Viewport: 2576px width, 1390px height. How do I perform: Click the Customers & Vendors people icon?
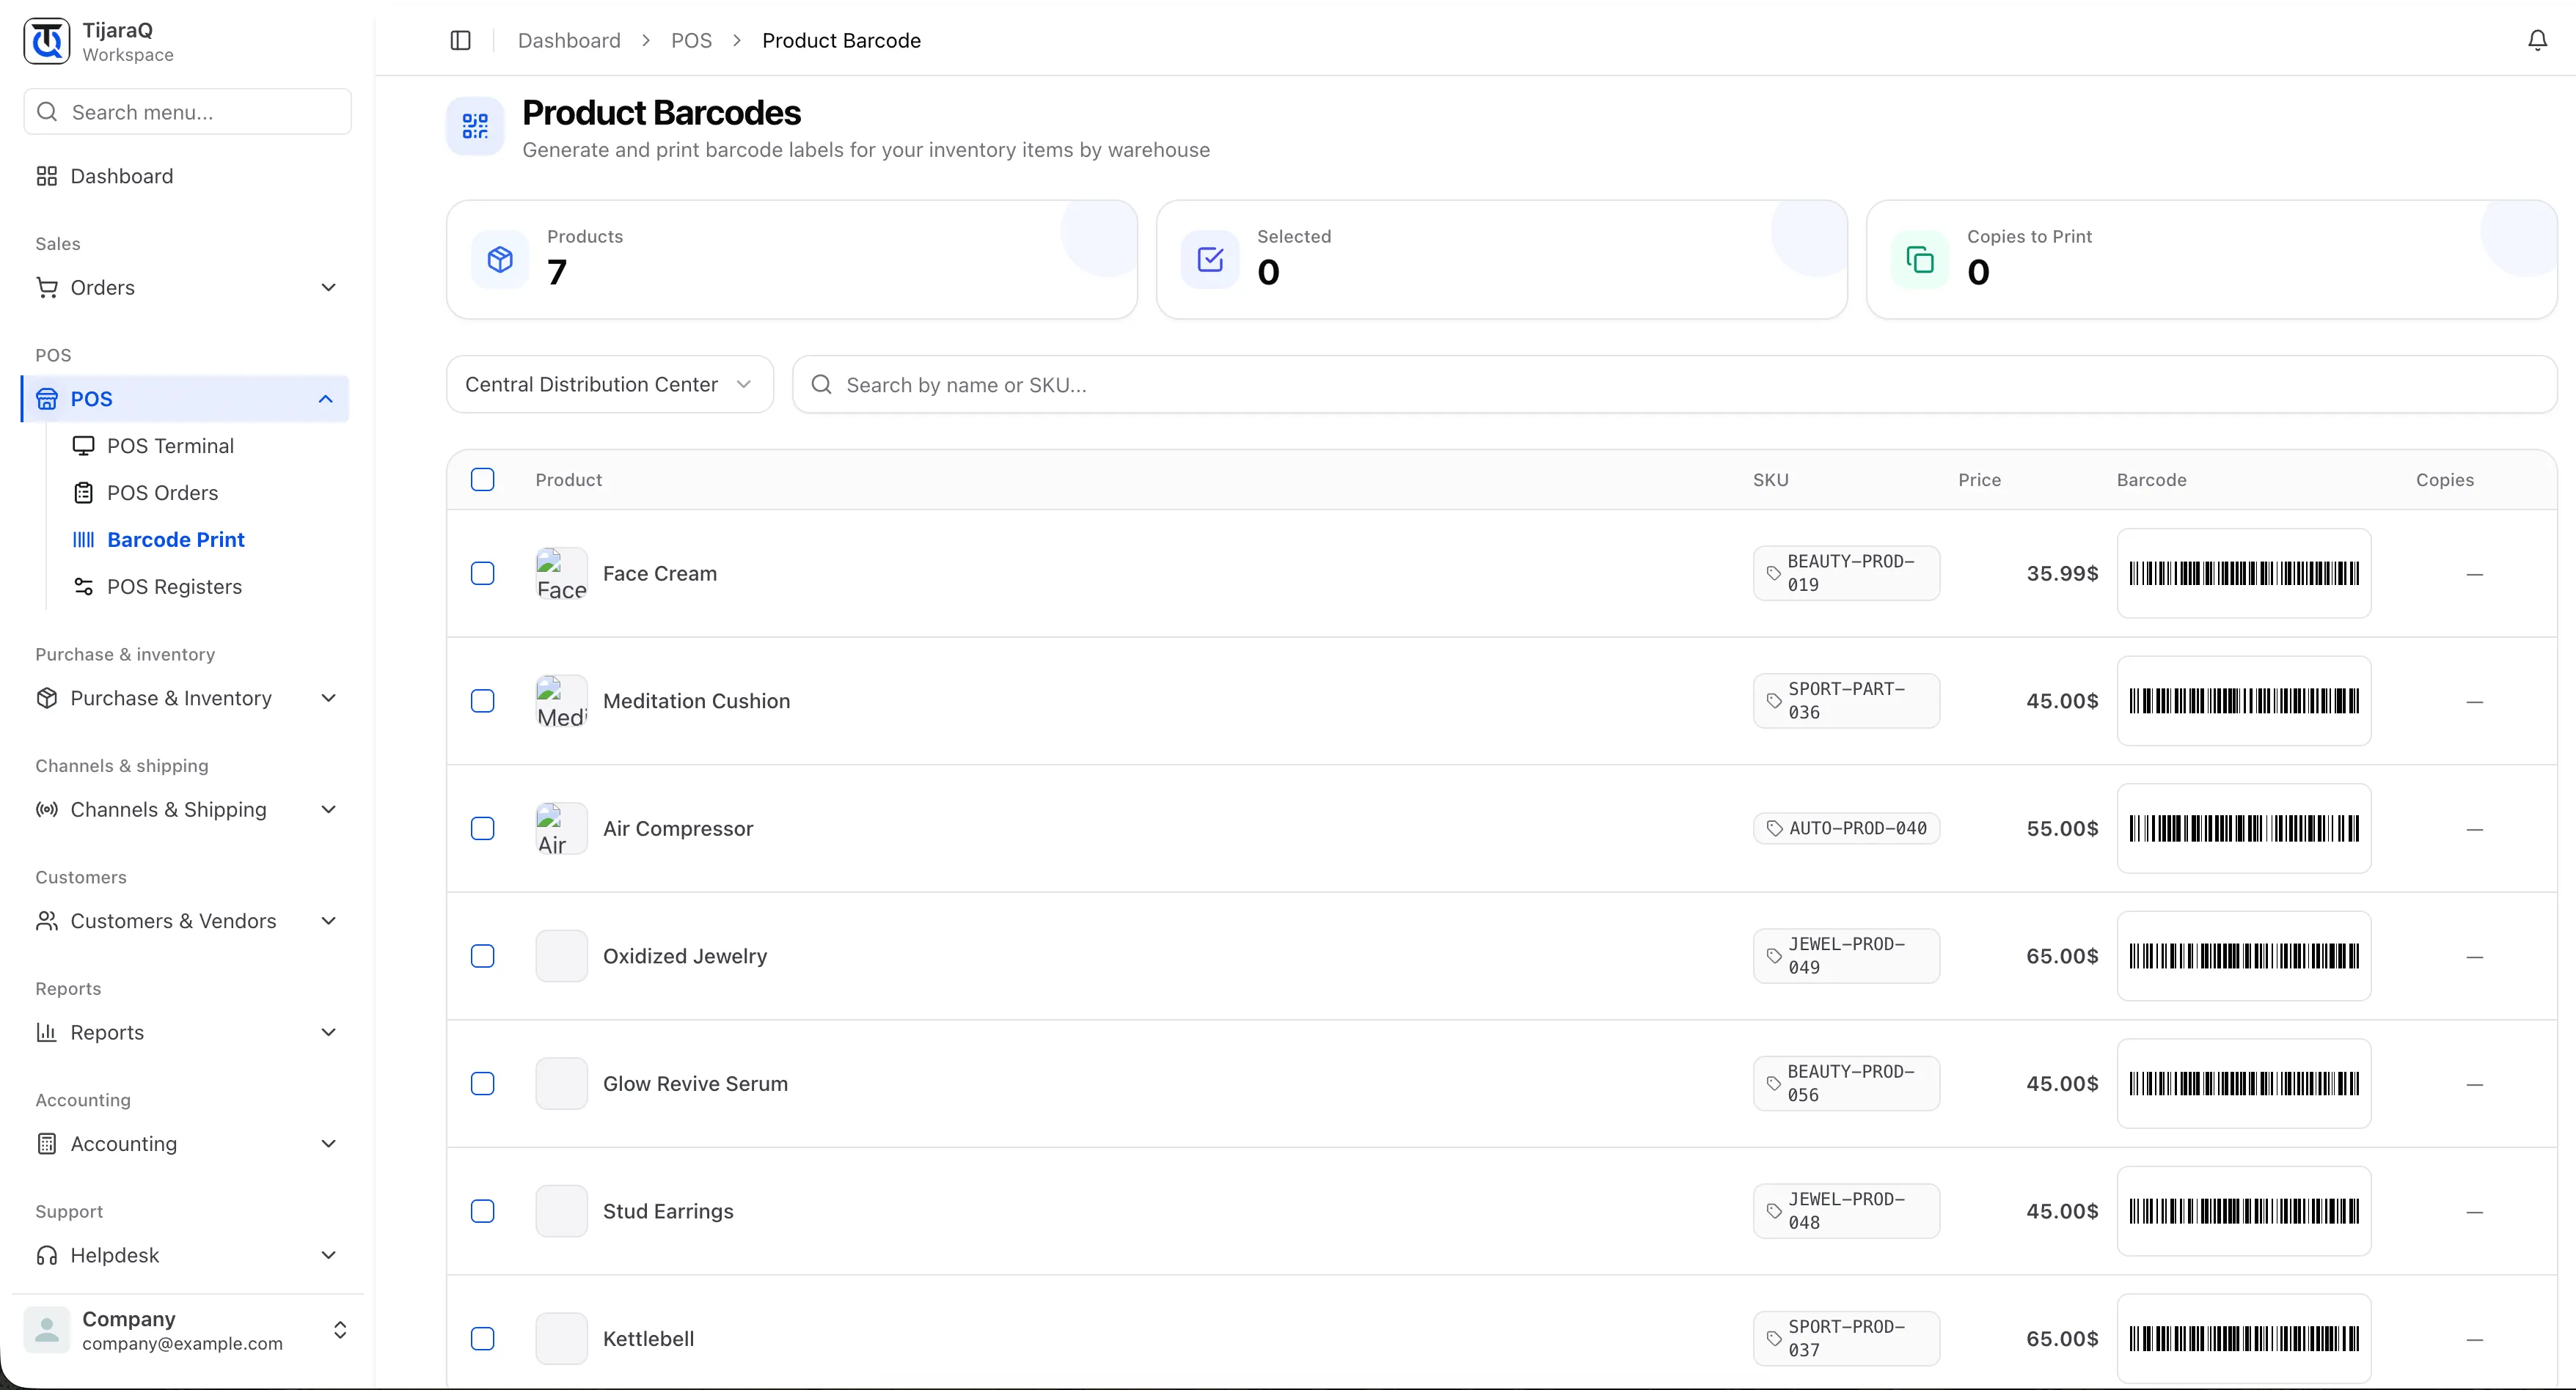pyautogui.click(x=47, y=920)
